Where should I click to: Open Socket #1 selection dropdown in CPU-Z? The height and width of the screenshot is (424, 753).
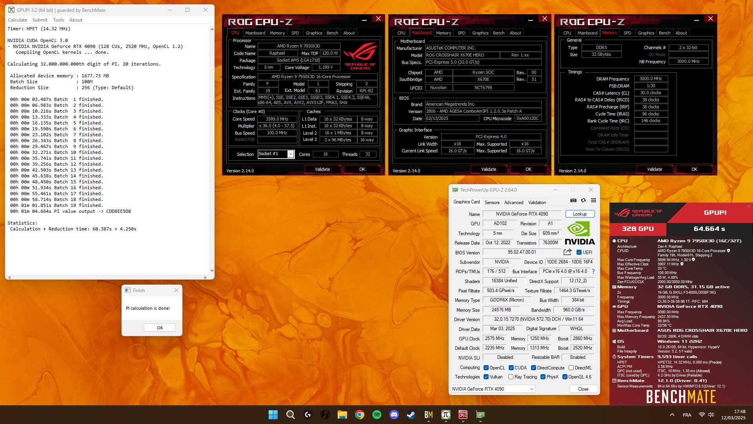(291, 154)
